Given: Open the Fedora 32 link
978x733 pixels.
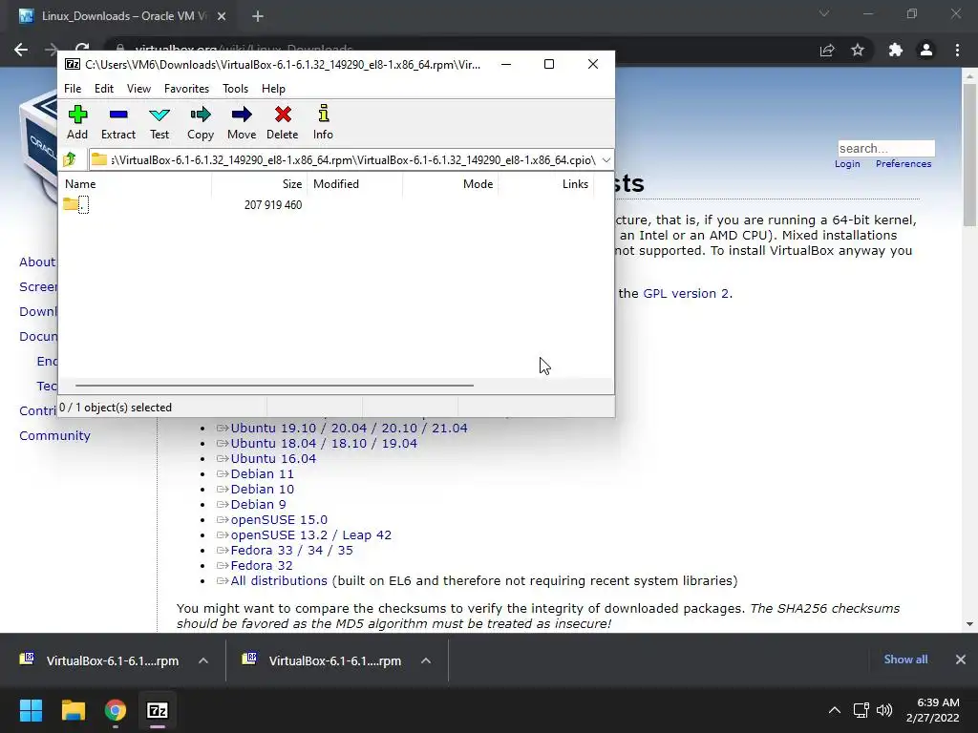Looking at the screenshot, I should point(262,566).
